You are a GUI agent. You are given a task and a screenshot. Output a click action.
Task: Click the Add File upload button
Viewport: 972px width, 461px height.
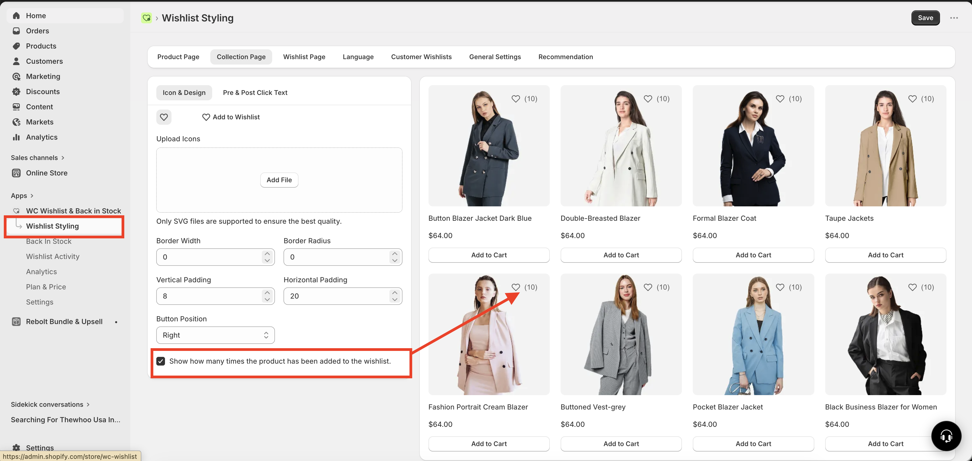coord(279,180)
